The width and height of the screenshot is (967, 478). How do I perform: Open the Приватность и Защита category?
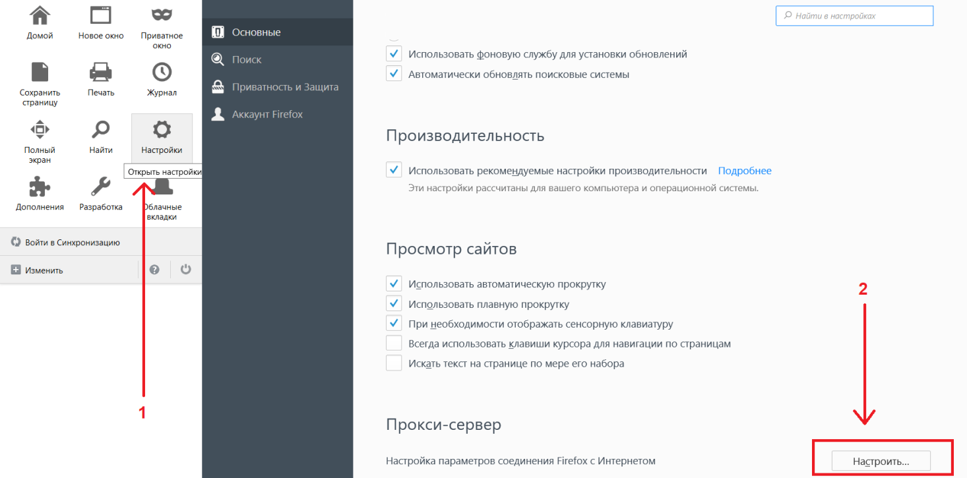tap(278, 86)
